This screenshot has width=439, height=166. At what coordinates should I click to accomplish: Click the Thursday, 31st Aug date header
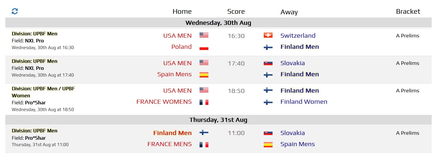coord(218,120)
